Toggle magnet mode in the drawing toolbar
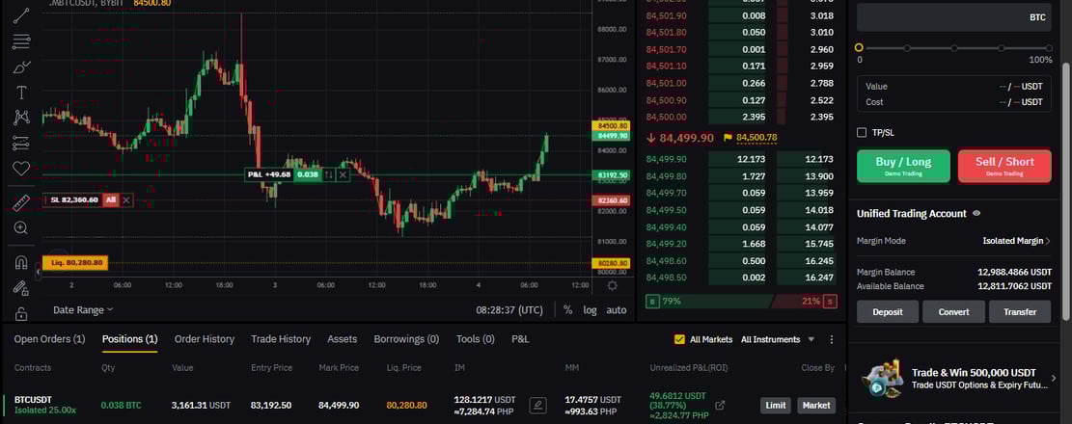The image size is (1072, 424). coord(21,262)
